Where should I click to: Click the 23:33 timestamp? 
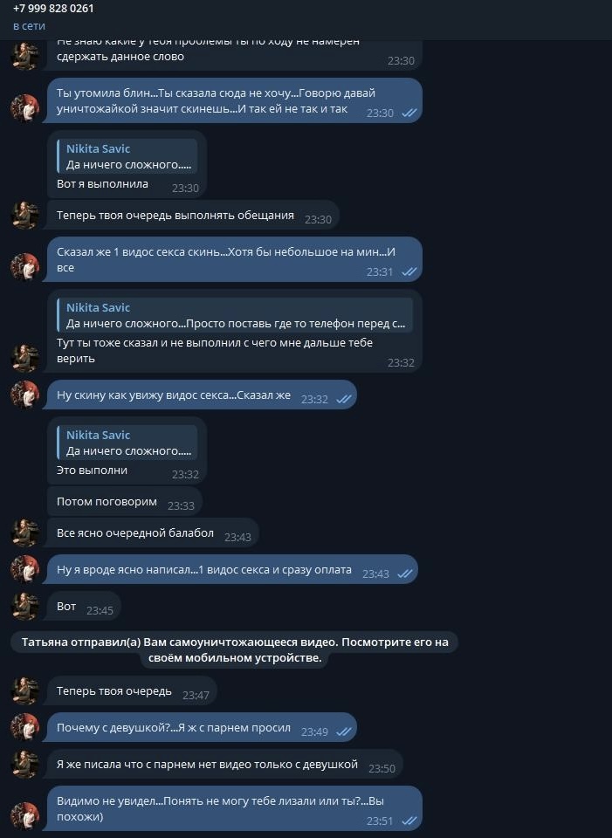[x=181, y=505]
